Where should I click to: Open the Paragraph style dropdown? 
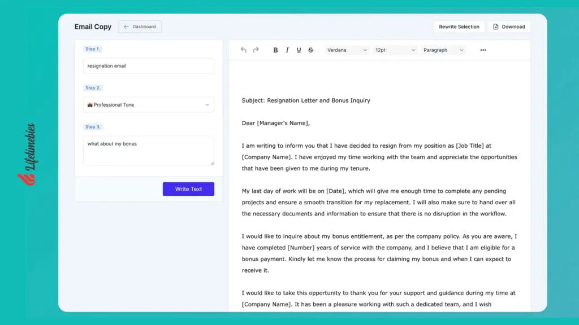[x=443, y=50]
